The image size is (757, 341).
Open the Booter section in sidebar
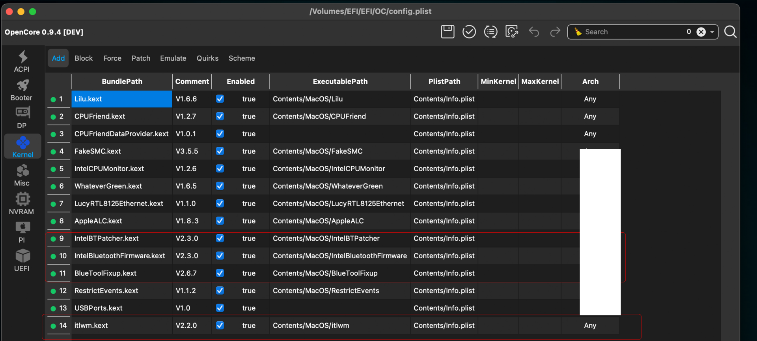pos(22,90)
